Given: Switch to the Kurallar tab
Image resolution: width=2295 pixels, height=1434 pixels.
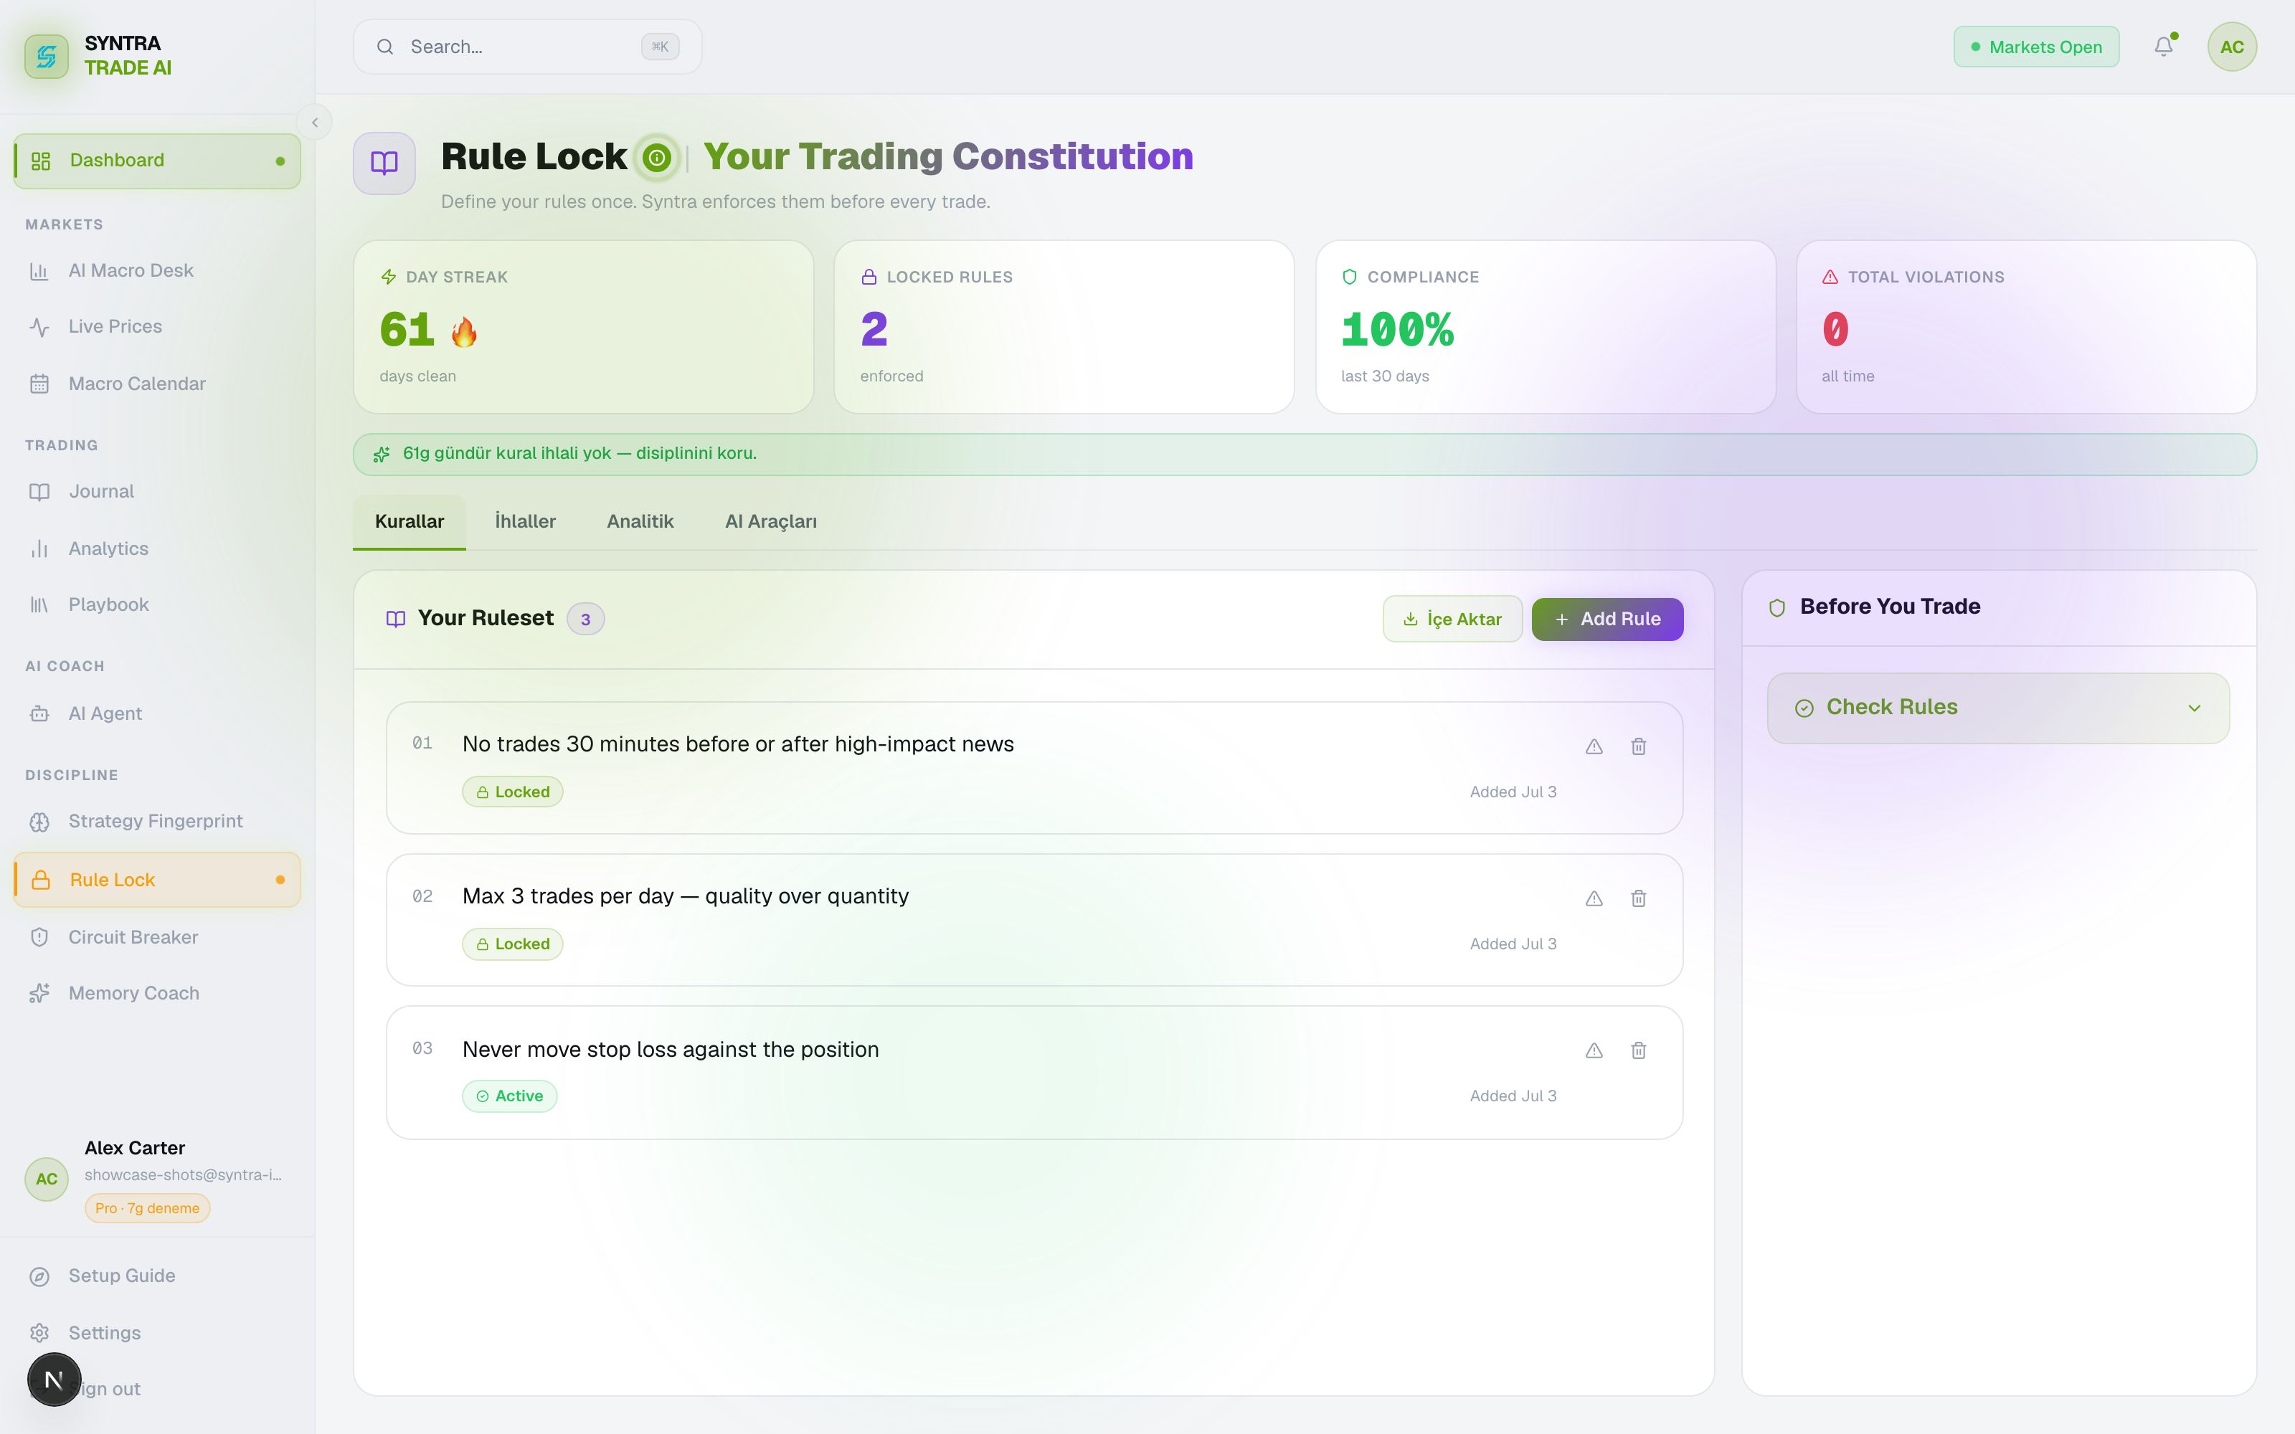Looking at the screenshot, I should (410, 522).
